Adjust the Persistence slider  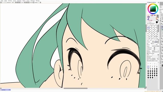pyautogui.click(x=155, y=52)
